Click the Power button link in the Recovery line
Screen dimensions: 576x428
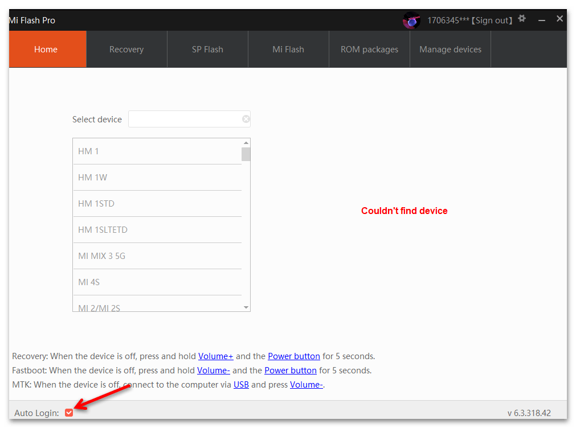294,356
